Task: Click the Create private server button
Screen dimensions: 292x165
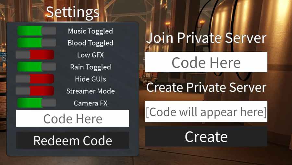Action: coord(206,137)
